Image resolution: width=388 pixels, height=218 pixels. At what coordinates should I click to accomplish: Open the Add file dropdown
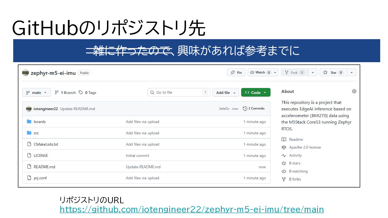[x=226, y=93]
